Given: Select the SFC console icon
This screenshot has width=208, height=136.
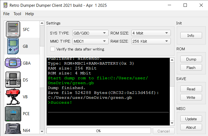Looking at the screenshot, I should (13, 29).
